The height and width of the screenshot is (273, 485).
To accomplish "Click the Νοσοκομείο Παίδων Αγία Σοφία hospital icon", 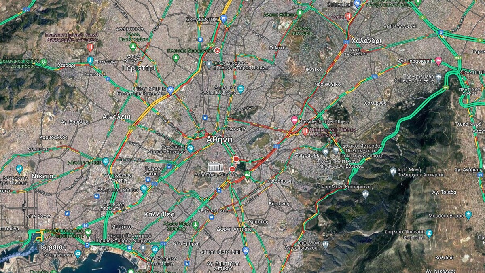I will pos(305,132).
